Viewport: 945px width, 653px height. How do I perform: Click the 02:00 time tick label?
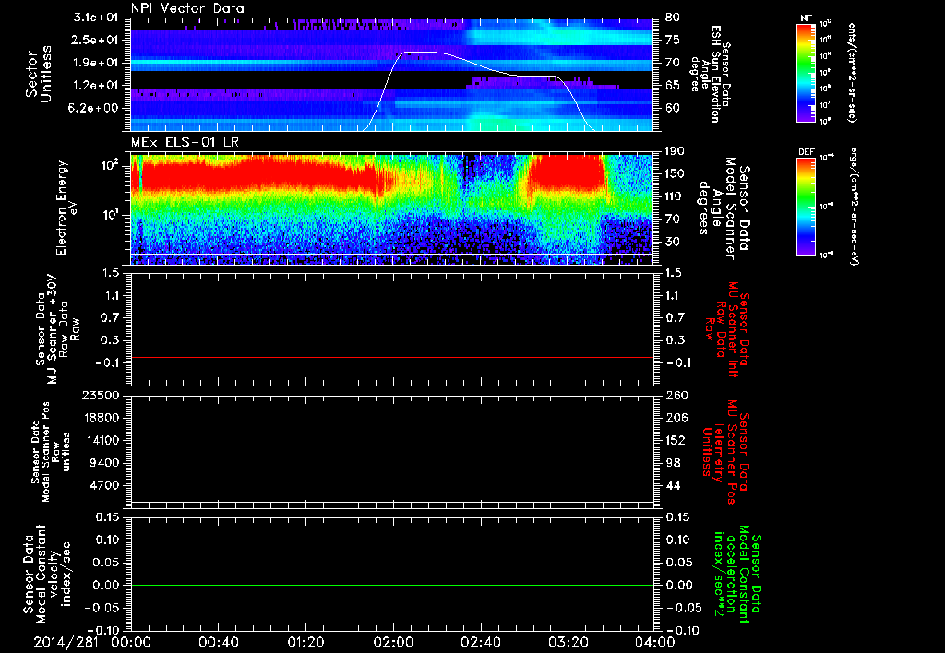pos(392,642)
